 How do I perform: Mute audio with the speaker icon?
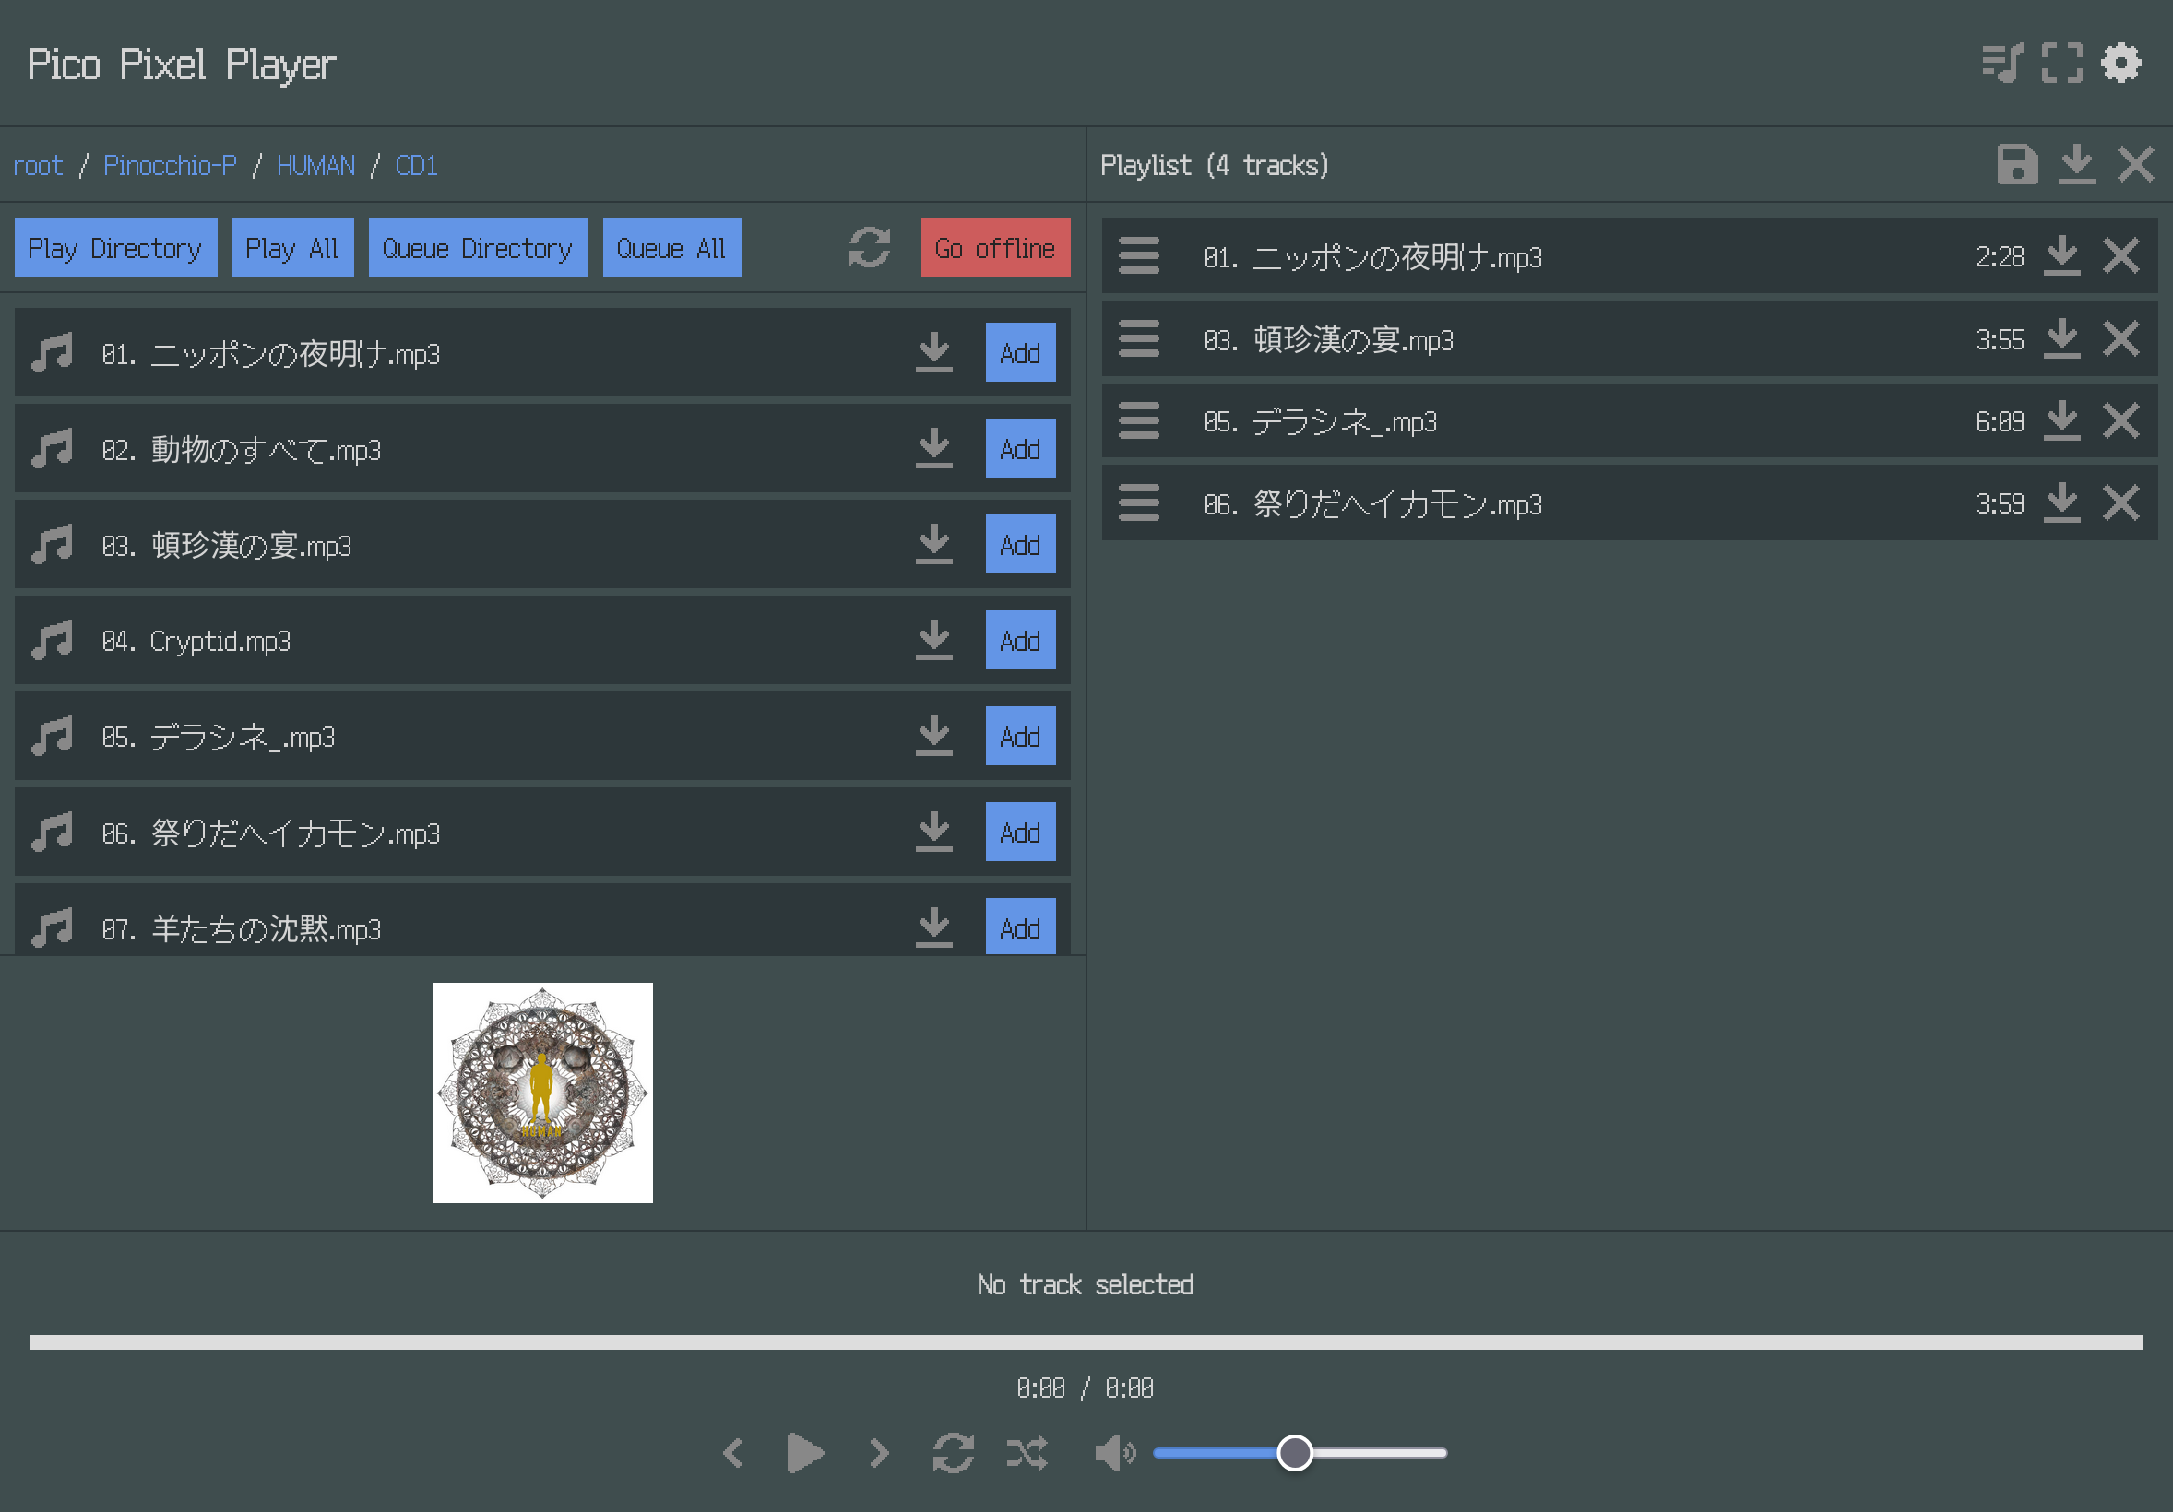[1115, 1452]
